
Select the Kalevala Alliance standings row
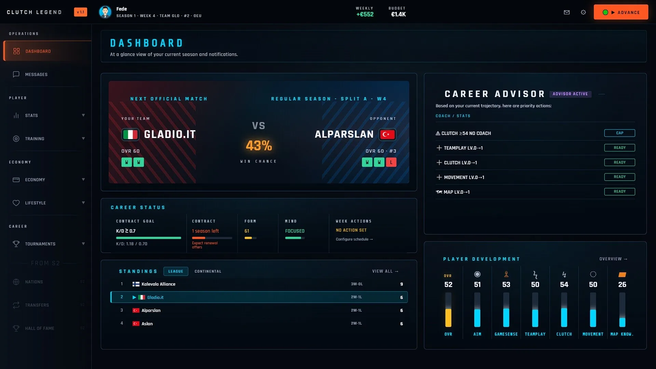259,284
